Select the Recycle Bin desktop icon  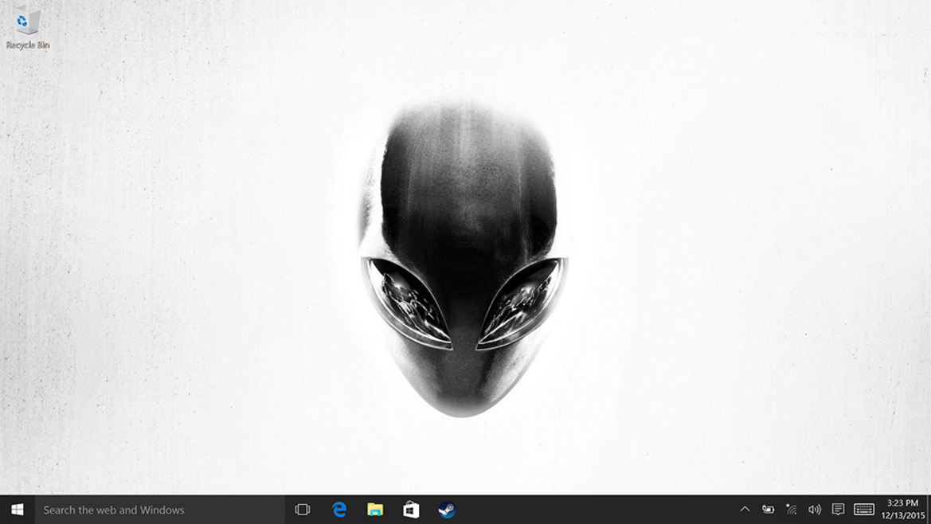[x=27, y=26]
